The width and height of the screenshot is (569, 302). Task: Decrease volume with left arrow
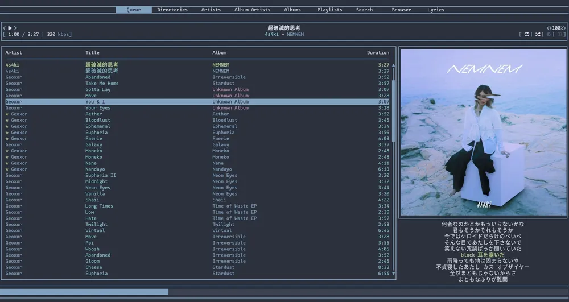pos(549,28)
